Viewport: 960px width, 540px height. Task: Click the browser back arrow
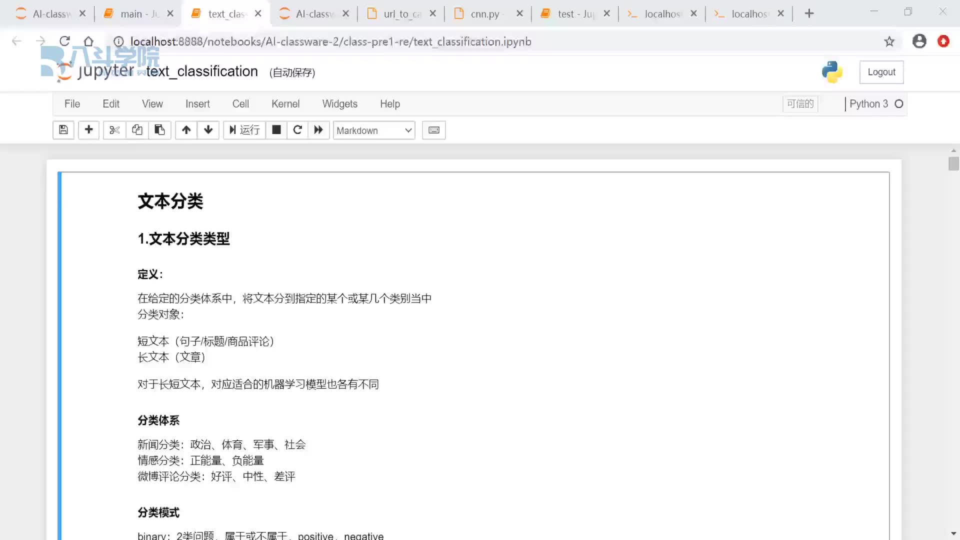point(16,41)
